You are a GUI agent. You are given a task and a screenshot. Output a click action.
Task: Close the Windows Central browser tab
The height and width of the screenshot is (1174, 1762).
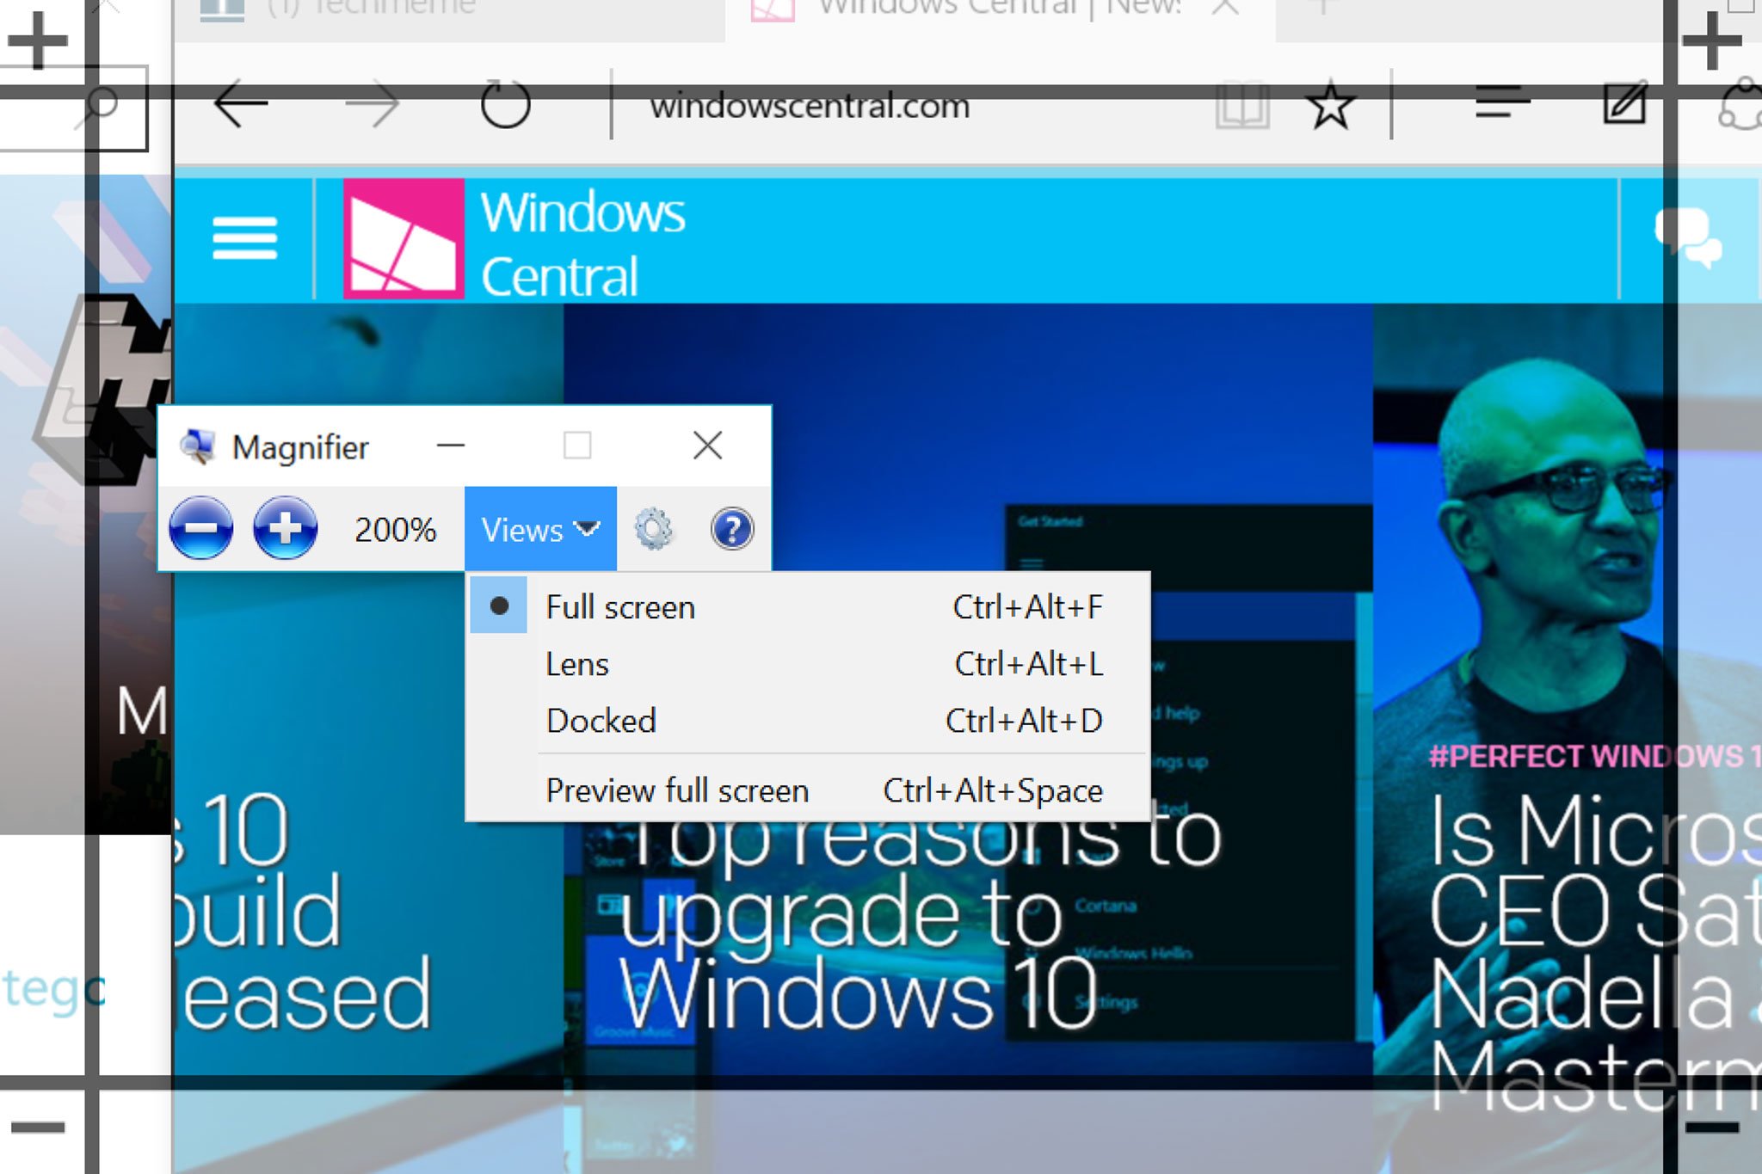(1224, 7)
